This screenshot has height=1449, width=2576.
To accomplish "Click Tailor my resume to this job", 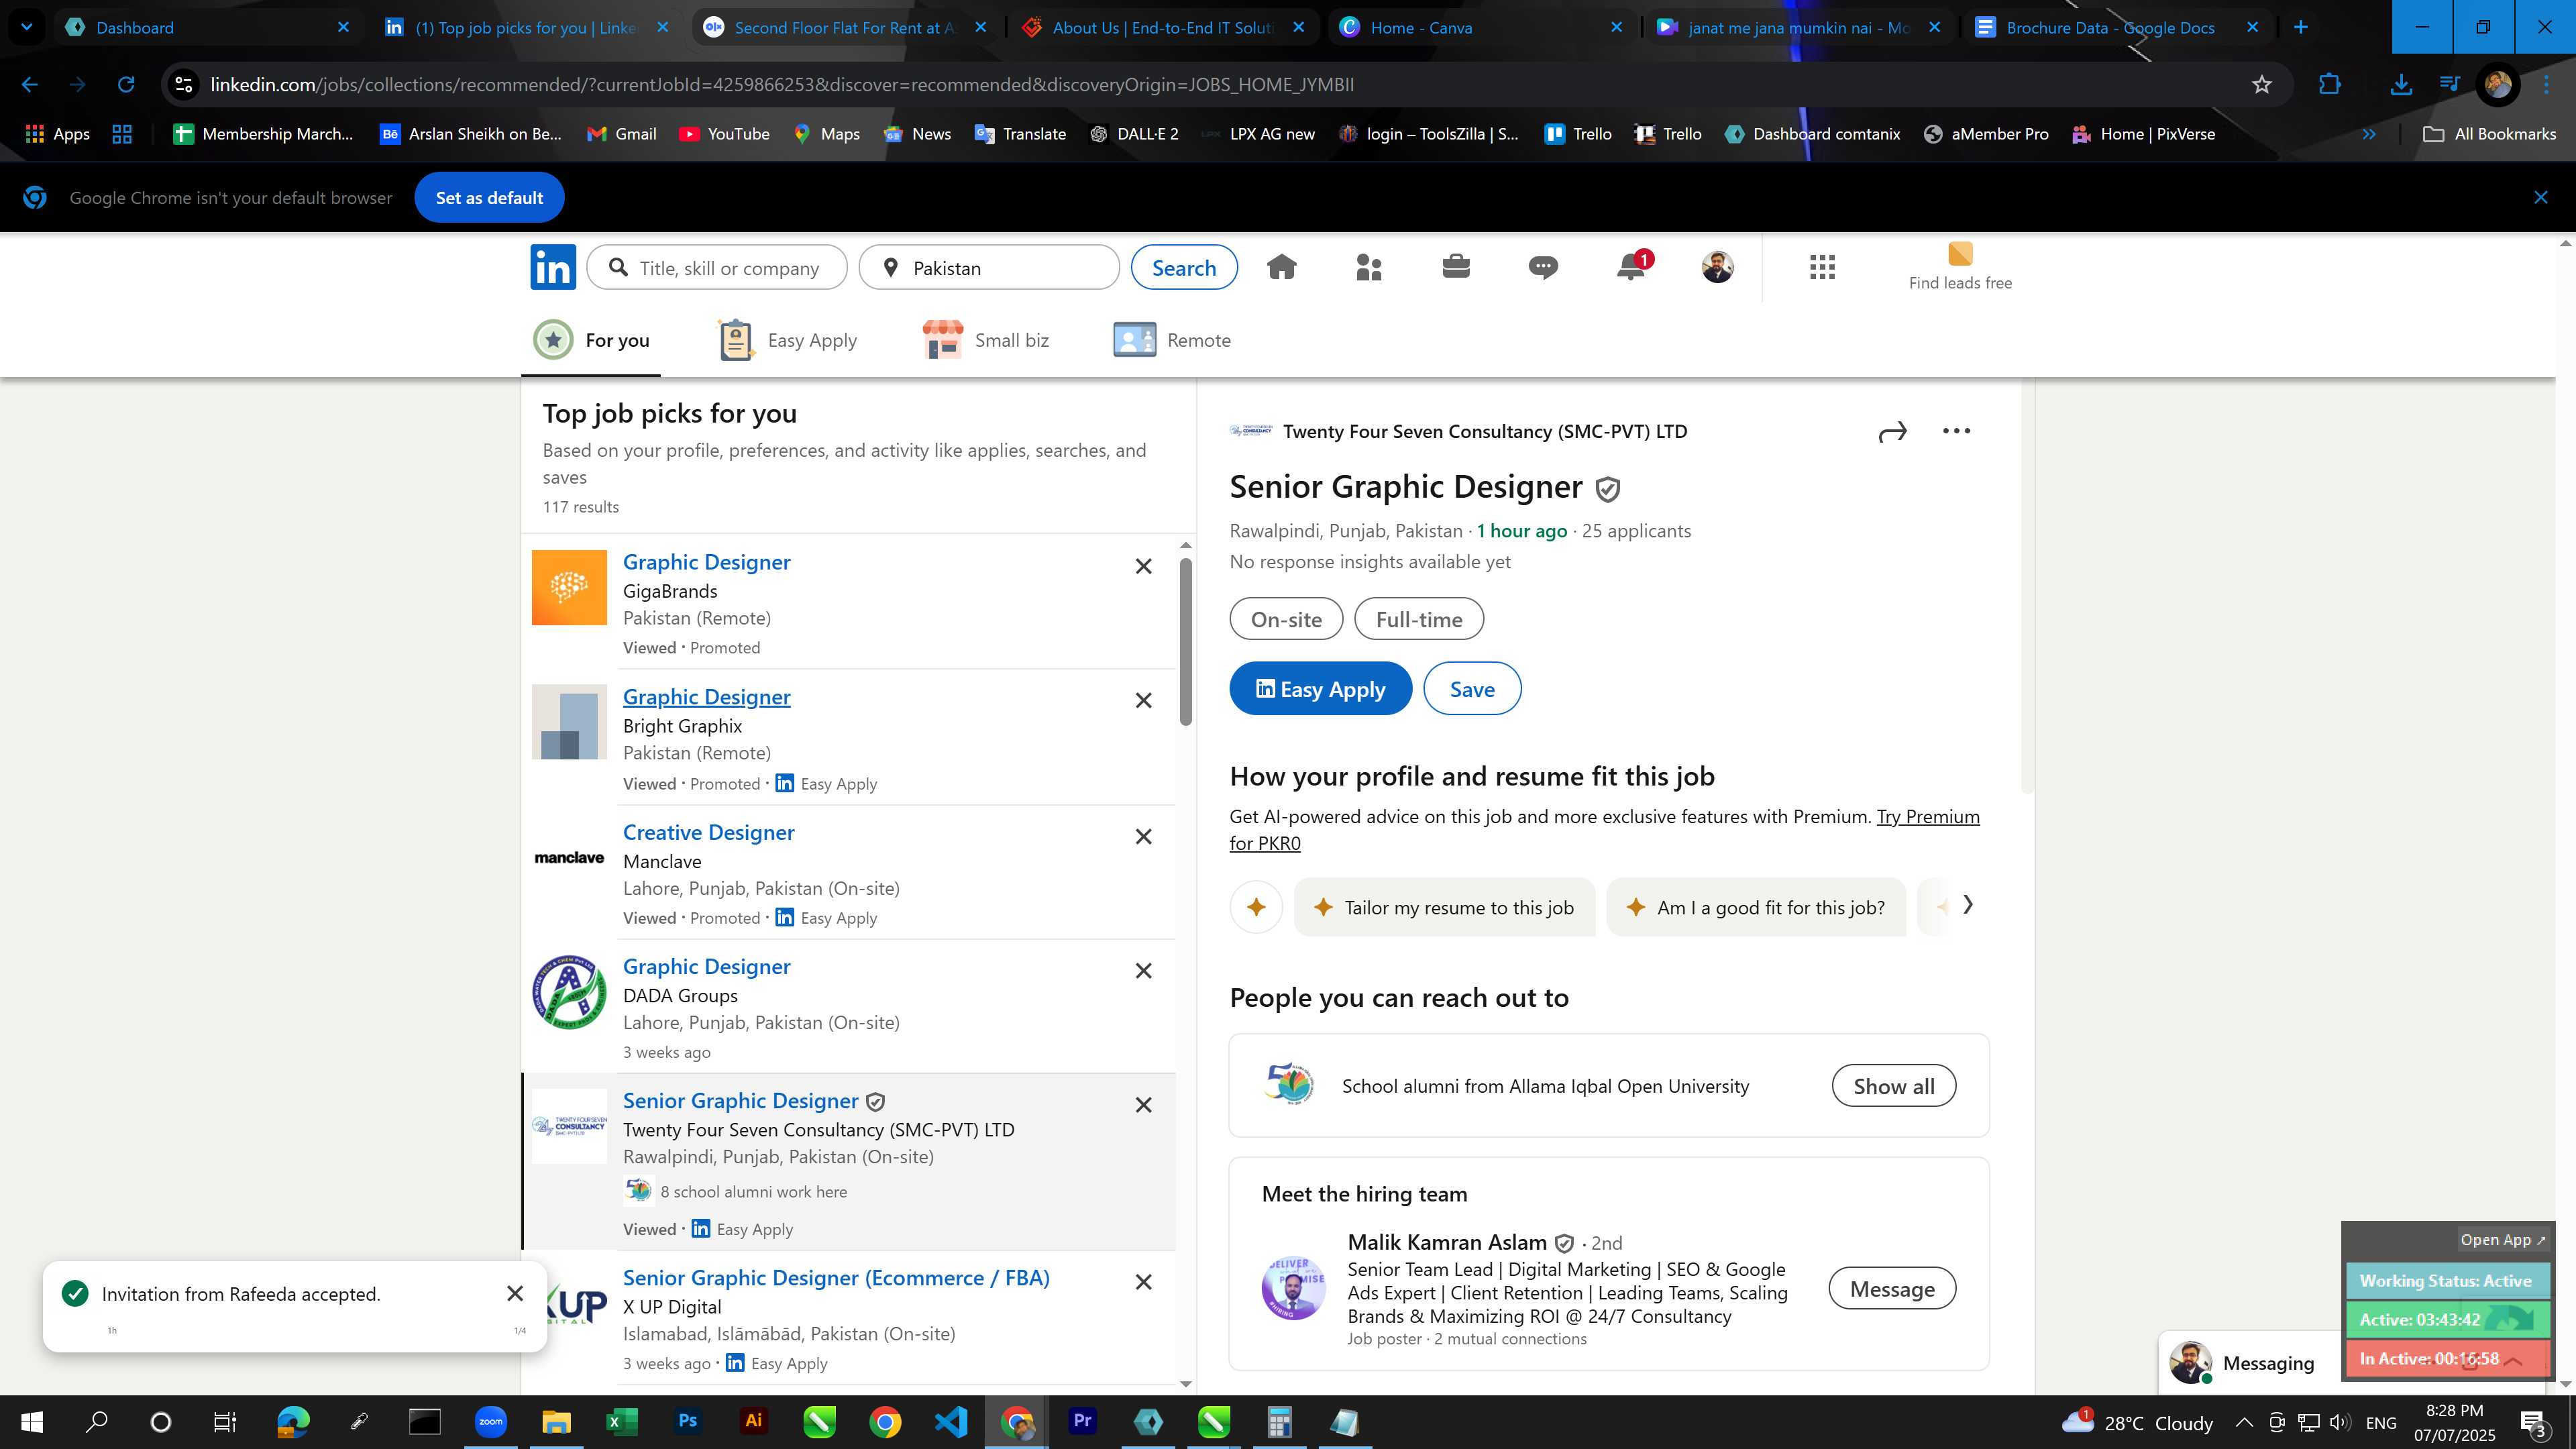I will coord(1444,908).
